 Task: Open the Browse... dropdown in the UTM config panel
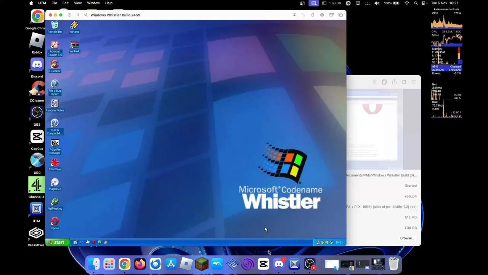pyautogui.click(x=407, y=238)
